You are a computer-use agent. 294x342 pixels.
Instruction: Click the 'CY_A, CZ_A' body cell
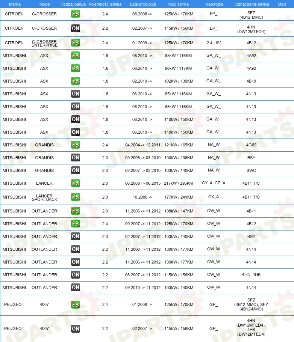click(214, 183)
